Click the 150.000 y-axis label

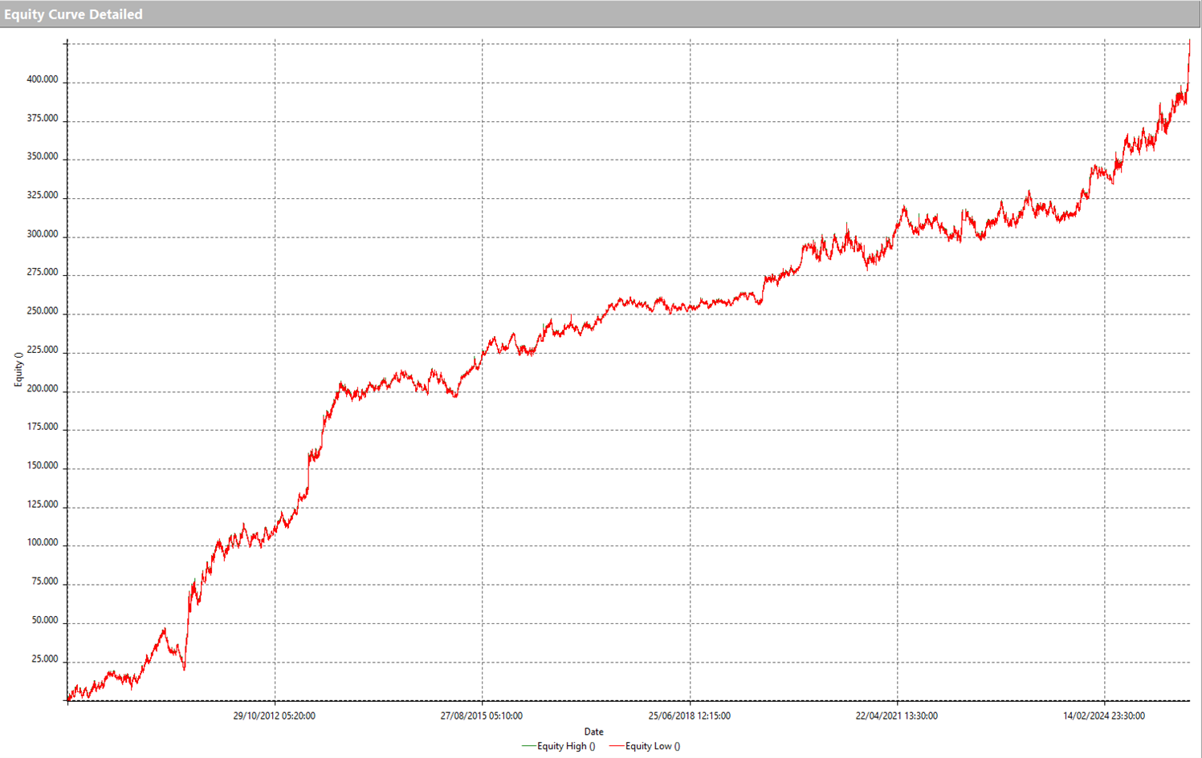(x=42, y=466)
